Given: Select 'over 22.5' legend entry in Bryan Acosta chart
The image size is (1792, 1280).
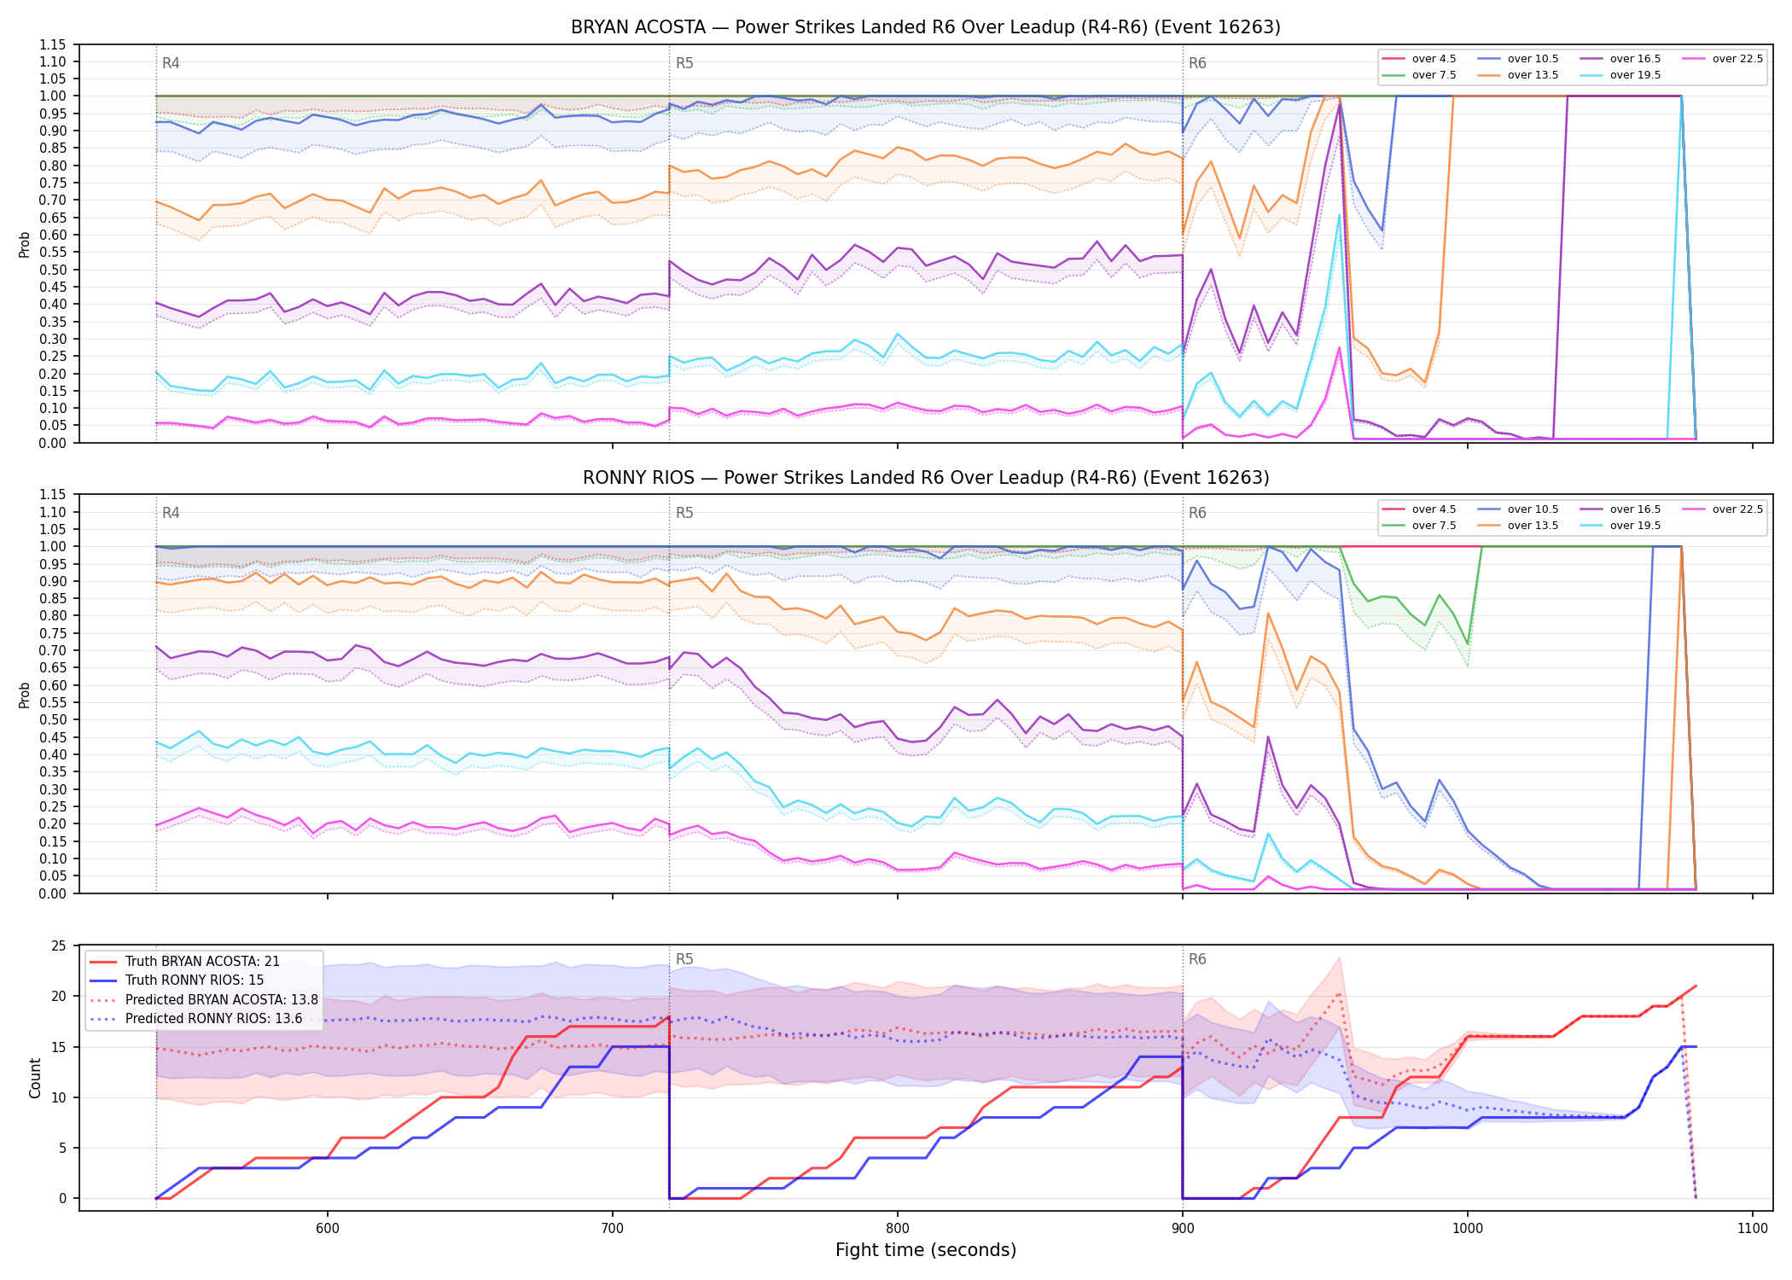Looking at the screenshot, I should pyautogui.click(x=1722, y=59).
